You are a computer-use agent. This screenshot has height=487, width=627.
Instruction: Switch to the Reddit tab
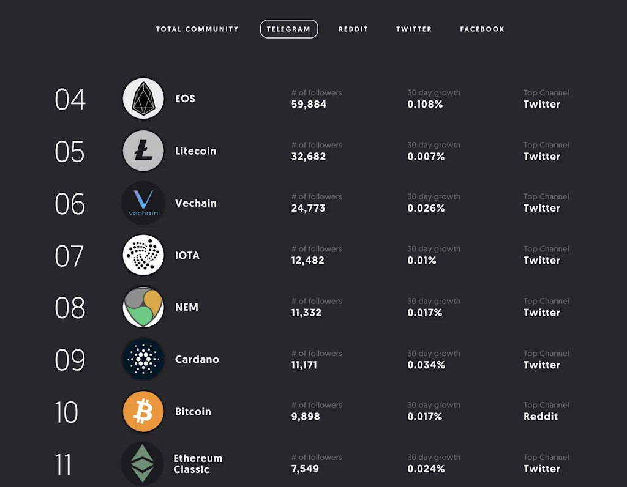pos(353,29)
